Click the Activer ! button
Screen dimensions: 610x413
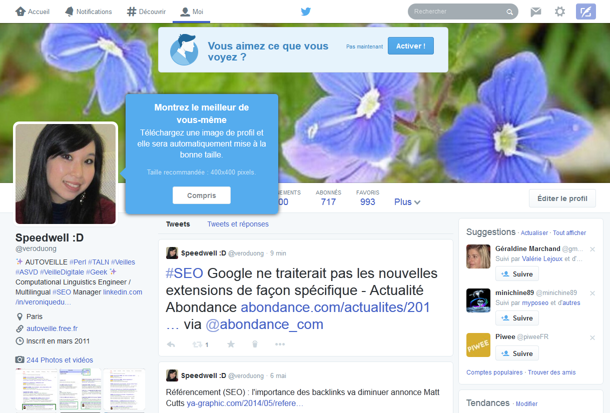pos(410,46)
